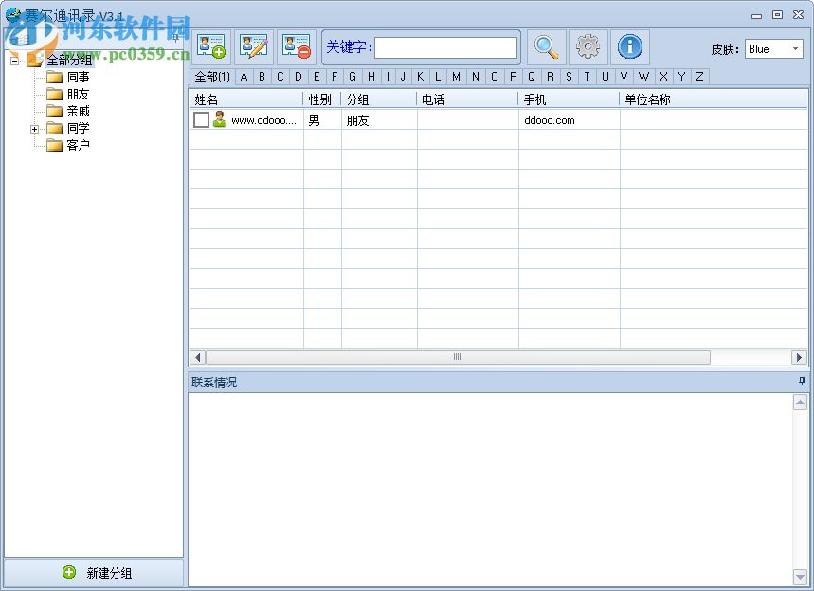Expand the 同学 group in the tree
Viewport: 814px width, 591px height.
34,128
